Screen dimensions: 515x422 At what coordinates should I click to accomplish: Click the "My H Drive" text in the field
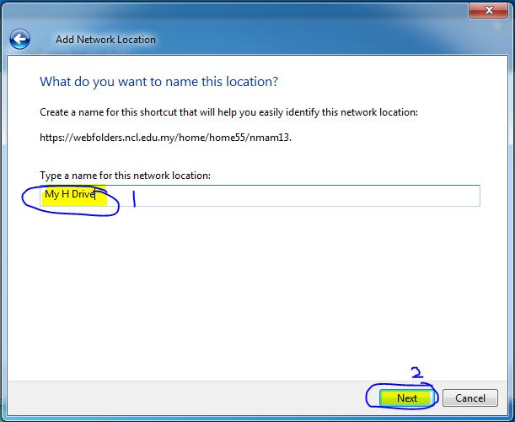[x=70, y=195]
